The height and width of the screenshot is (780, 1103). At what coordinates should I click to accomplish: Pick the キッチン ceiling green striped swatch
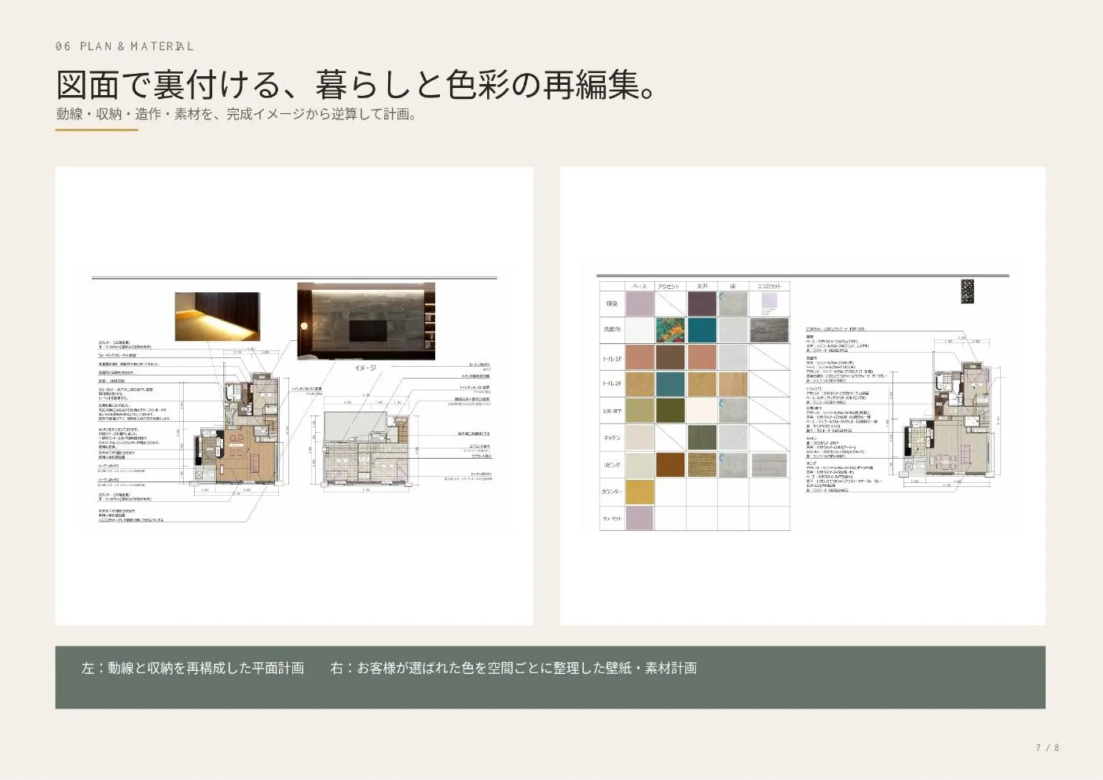(702, 438)
